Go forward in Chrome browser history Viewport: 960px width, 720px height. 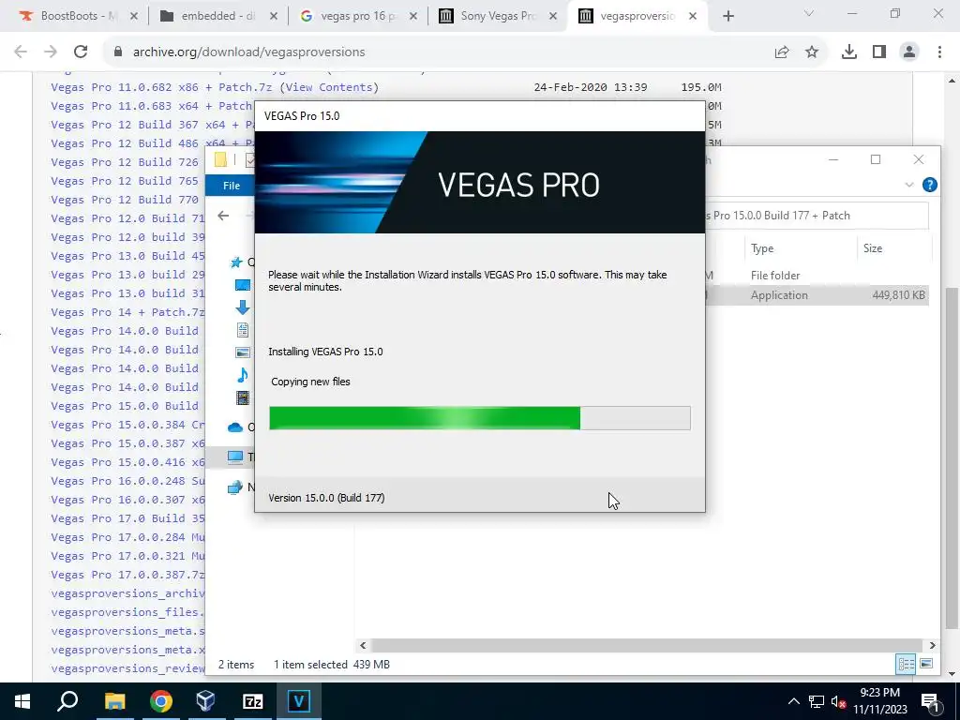pos(51,52)
